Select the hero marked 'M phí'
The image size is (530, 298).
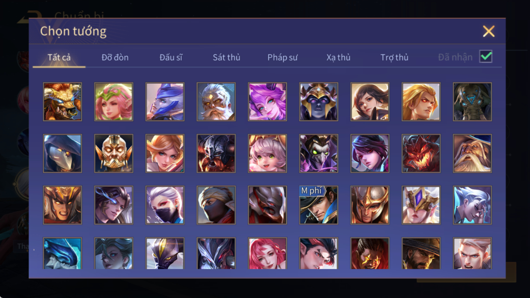click(319, 205)
